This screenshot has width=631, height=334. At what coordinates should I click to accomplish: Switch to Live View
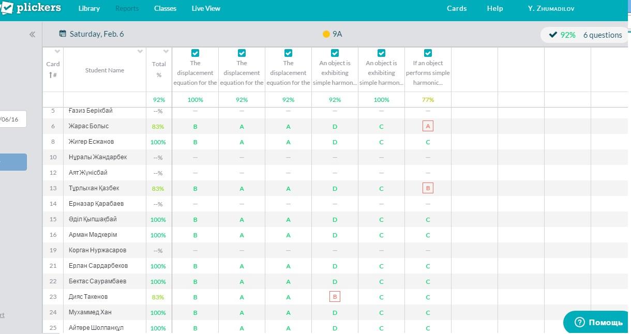(206, 8)
